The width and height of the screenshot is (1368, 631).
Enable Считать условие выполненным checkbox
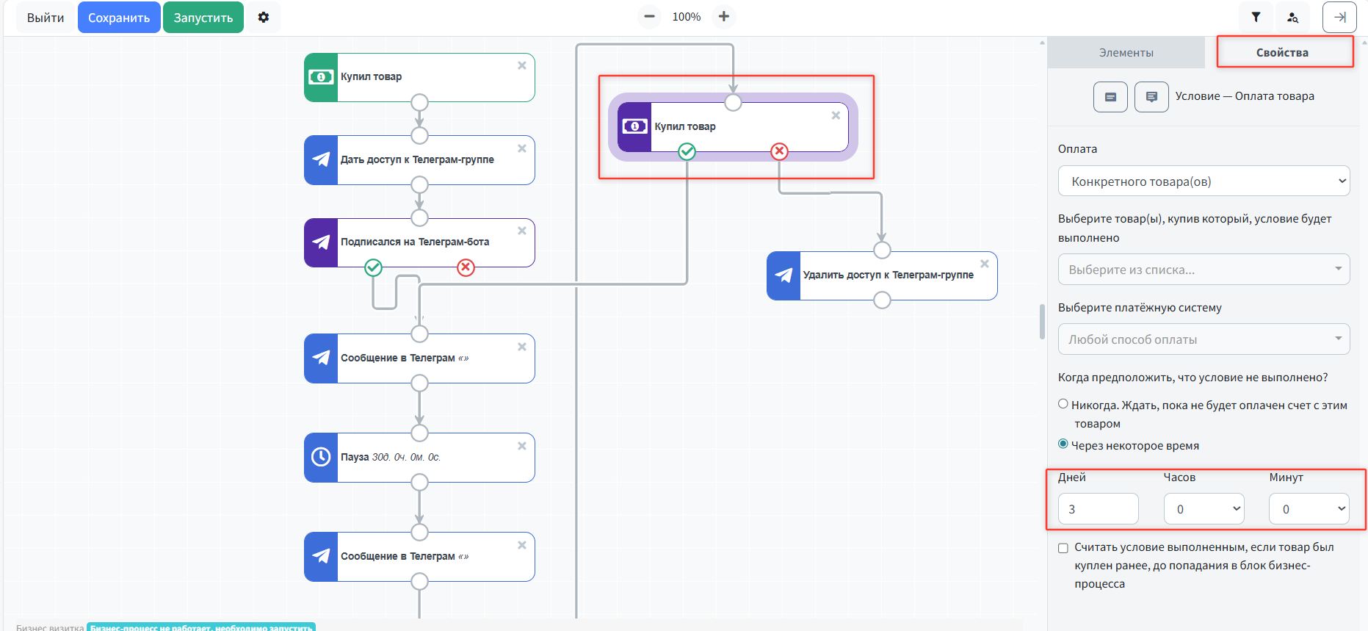point(1063,548)
